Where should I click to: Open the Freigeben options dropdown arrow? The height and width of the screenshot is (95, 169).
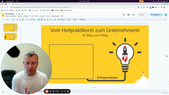(x=161, y=15)
